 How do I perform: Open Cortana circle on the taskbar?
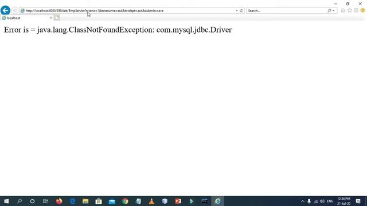32,201
